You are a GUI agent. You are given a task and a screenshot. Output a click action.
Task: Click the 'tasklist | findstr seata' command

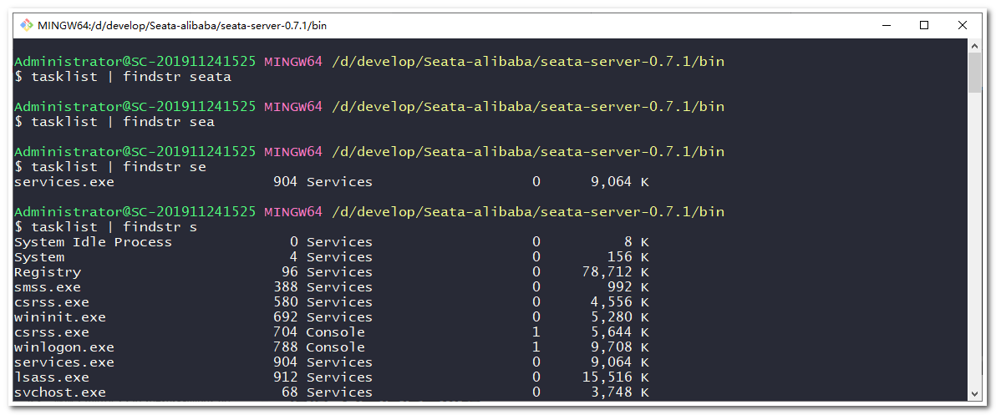[x=131, y=77]
